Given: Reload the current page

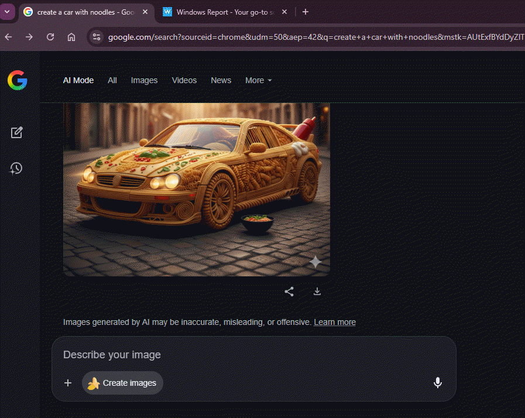Looking at the screenshot, I should (50, 37).
